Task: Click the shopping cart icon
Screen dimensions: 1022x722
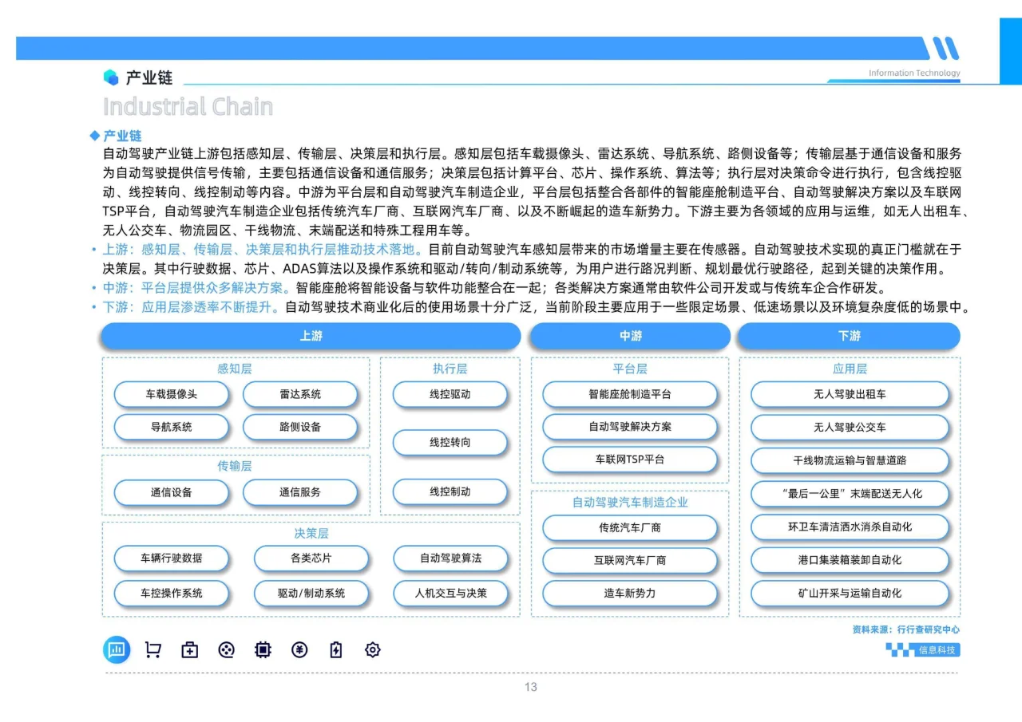Action: click(153, 650)
